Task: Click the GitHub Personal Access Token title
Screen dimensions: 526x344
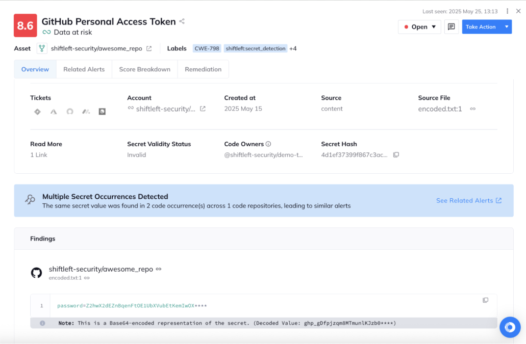Action: tap(109, 21)
